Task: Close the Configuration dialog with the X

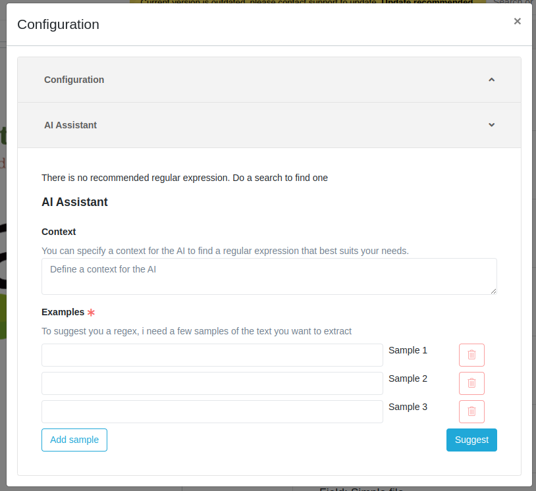Action: tap(517, 22)
